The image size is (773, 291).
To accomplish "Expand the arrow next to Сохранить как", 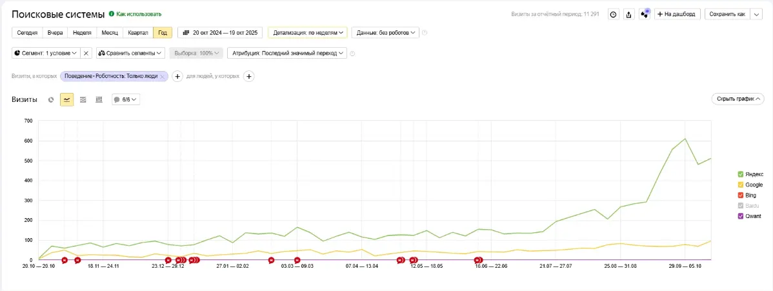I will tap(757, 14).
